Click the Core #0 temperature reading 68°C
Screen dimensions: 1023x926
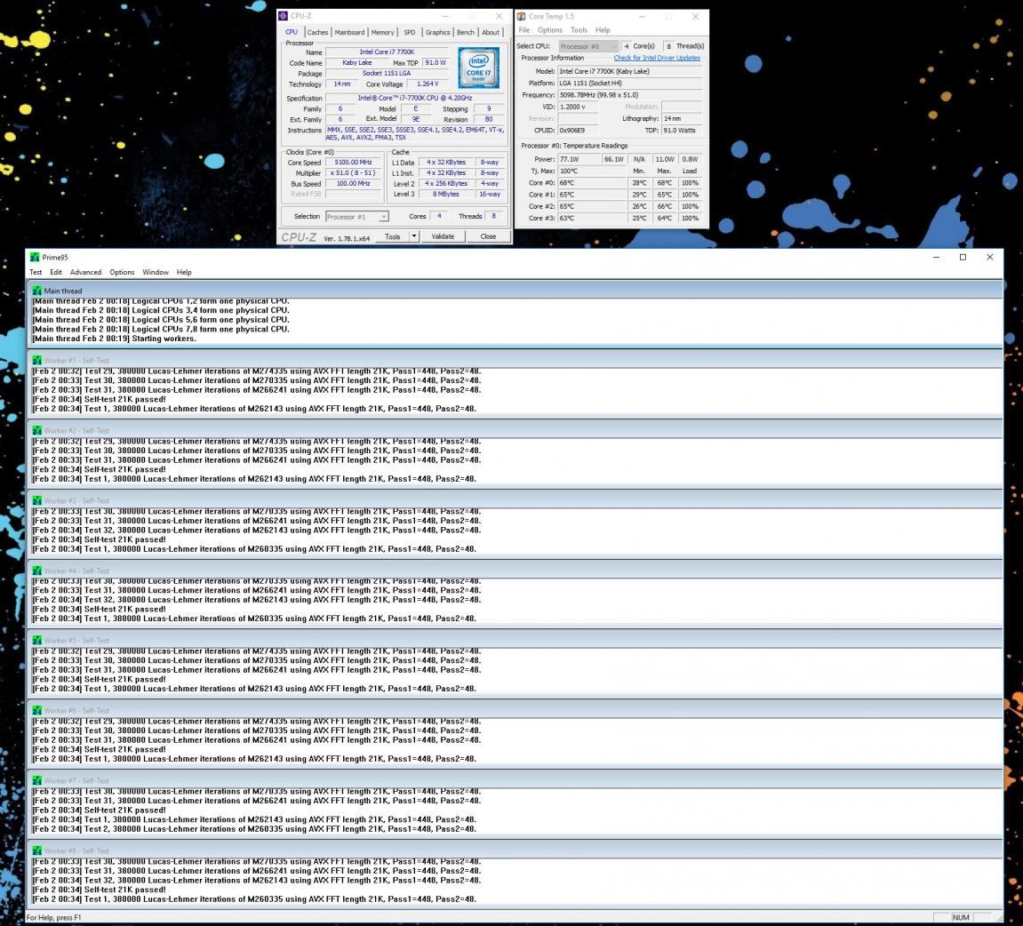pos(593,182)
